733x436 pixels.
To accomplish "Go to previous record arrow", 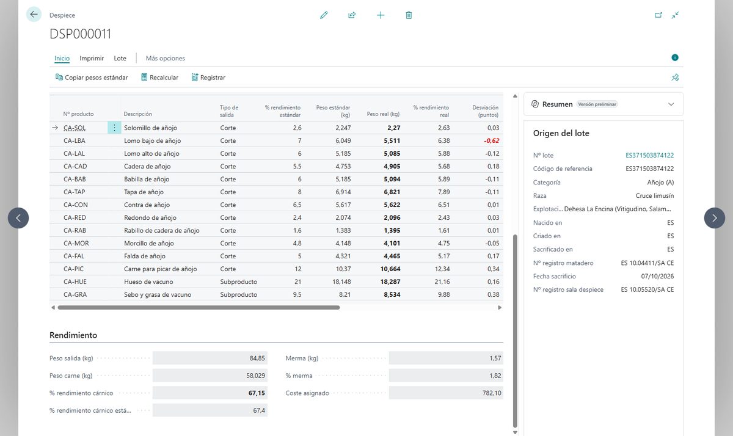I will coord(18,218).
